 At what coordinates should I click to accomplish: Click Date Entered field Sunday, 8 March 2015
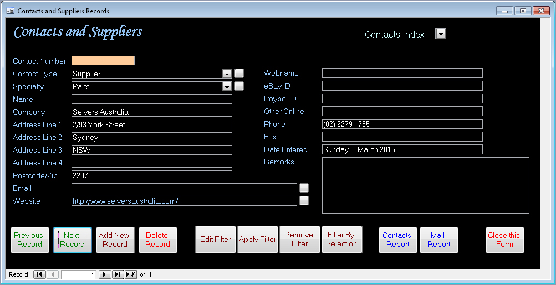[402, 150]
